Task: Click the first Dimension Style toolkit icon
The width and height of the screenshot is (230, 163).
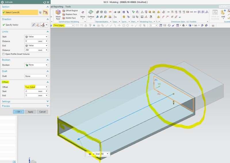Action: coord(163,12)
